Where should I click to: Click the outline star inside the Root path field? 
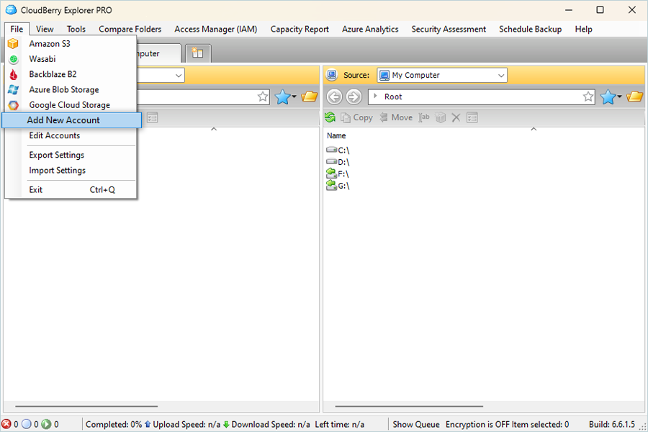point(588,96)
